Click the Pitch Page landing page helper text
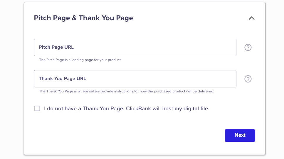The height and width of the screenshot is (159, 284). 80,60
